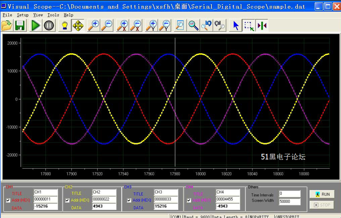Edit the CH4 address field 00004455
The image size is (341, 218).
[x=228, y=199]
